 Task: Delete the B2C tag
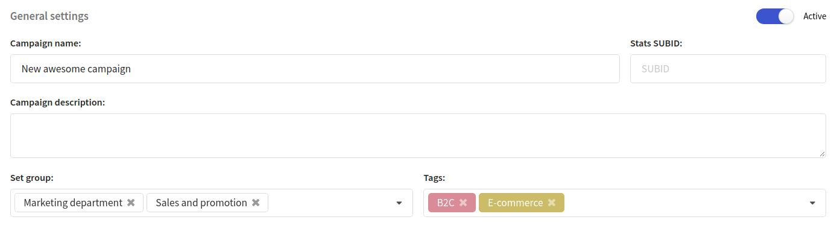[463, 203]
